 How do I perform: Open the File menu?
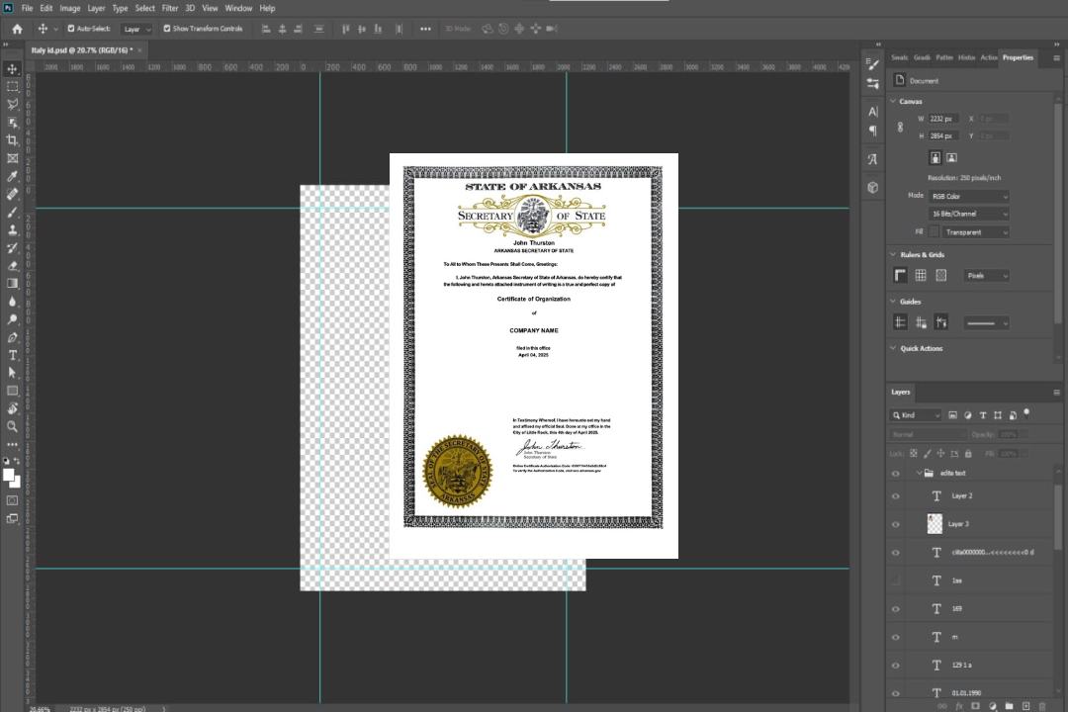28,8
